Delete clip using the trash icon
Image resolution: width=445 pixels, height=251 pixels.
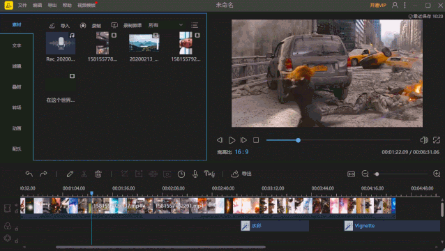coord(98,174)
